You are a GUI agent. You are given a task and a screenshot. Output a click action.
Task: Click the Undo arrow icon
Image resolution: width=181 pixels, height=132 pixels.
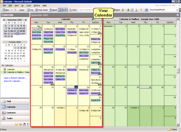pyautogui.click(x=141, y=10)
